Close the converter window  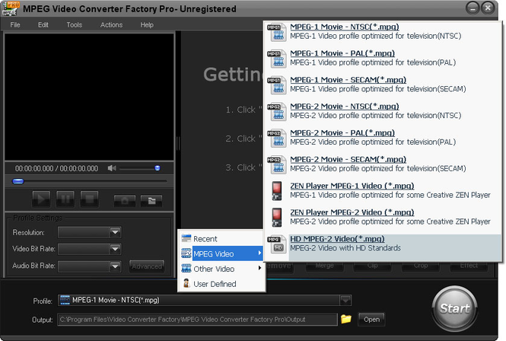point(488,8)
